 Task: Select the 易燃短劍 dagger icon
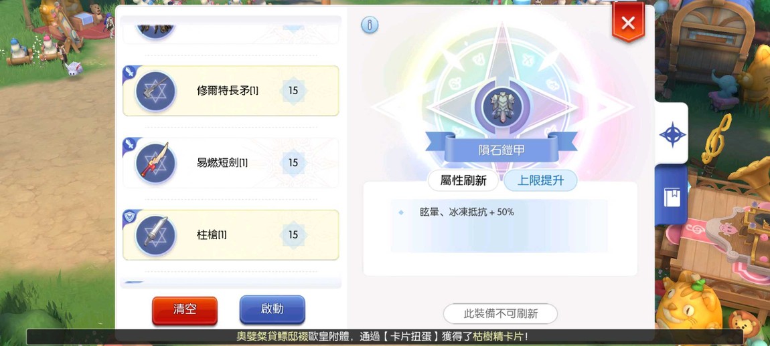click(155, 163)
